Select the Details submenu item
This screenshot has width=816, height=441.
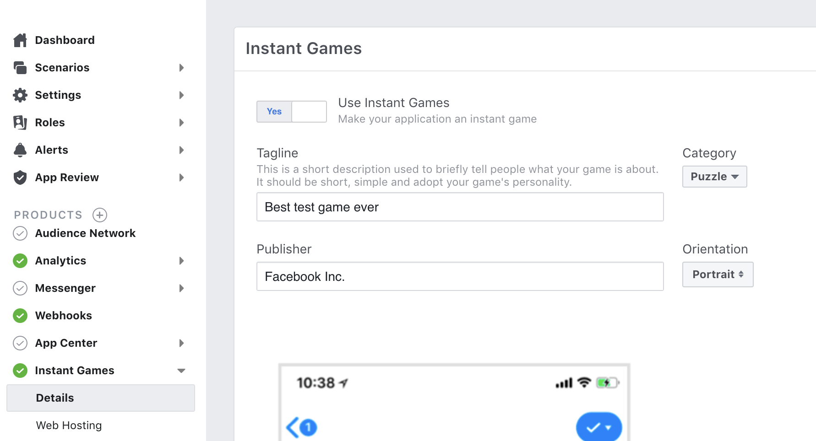tap(101, 398)
